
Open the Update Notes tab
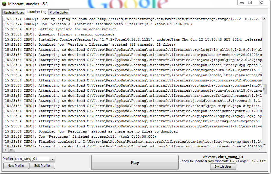pyautogui.click(x=14, y=12)
